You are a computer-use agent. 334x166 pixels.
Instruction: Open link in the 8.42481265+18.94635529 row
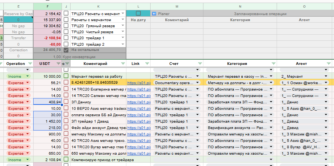(x=139, y=83)
